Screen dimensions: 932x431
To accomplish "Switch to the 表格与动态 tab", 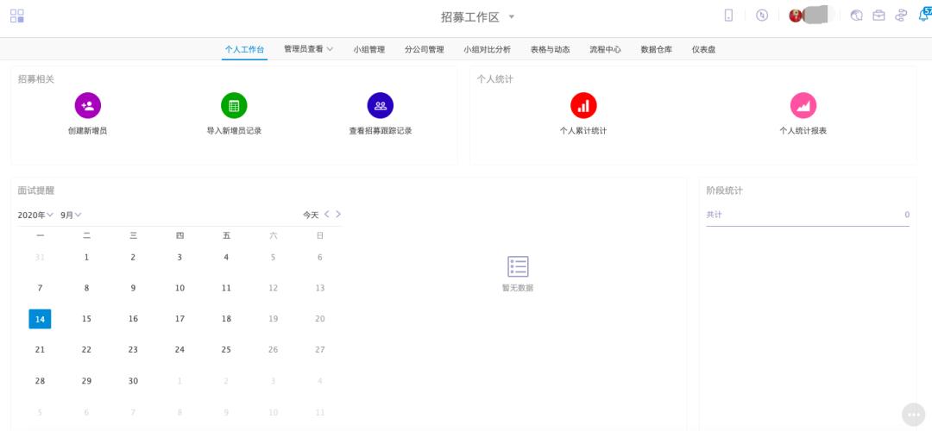I will point(551,50).
